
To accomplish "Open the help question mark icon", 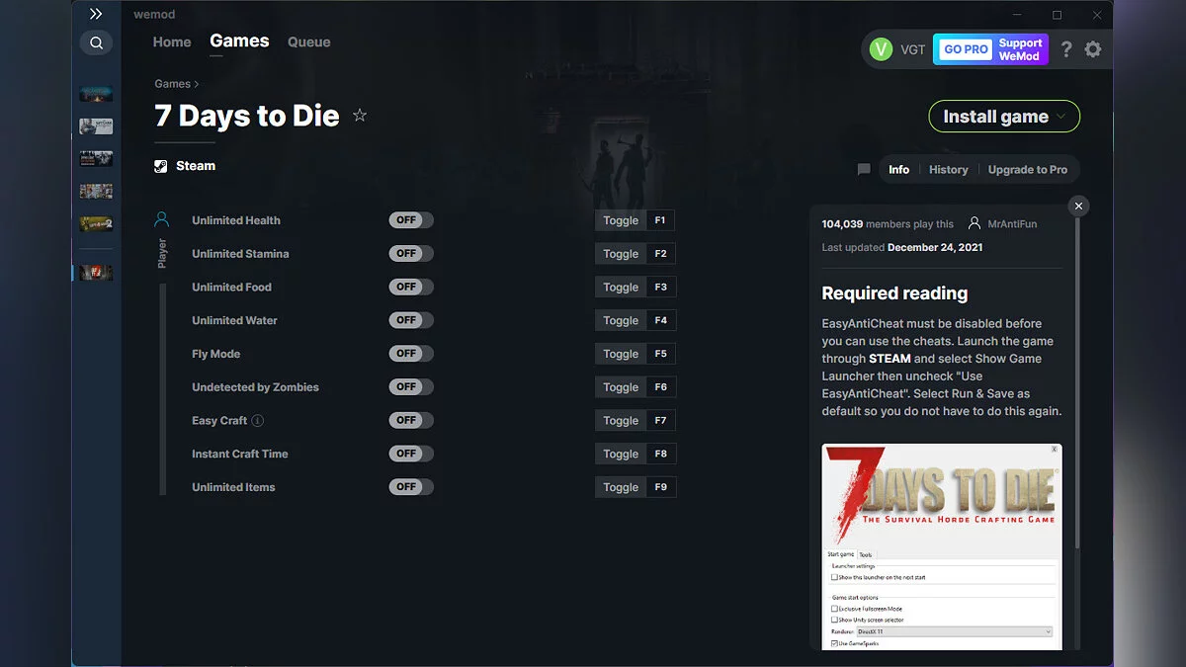I will click(x=1066, y=49).
